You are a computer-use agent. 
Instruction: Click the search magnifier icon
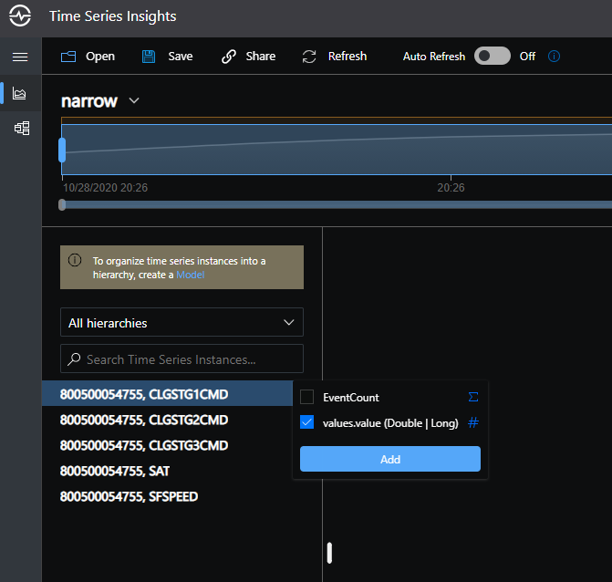tap(74, 359)
